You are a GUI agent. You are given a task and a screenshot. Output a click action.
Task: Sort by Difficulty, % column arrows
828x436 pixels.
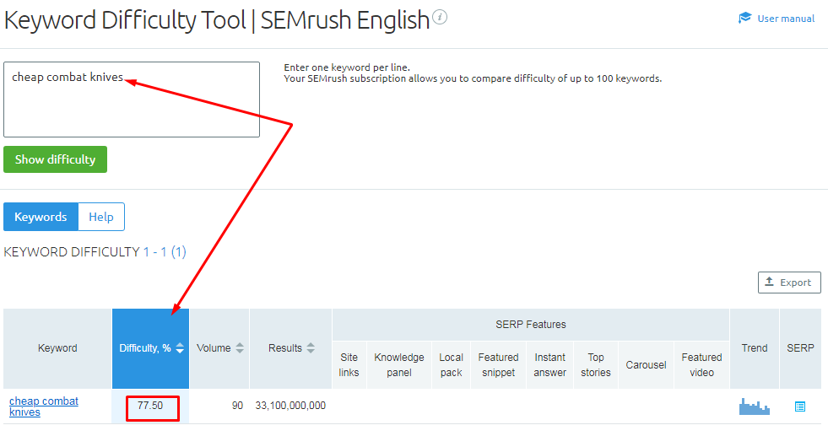pos(180,347)
